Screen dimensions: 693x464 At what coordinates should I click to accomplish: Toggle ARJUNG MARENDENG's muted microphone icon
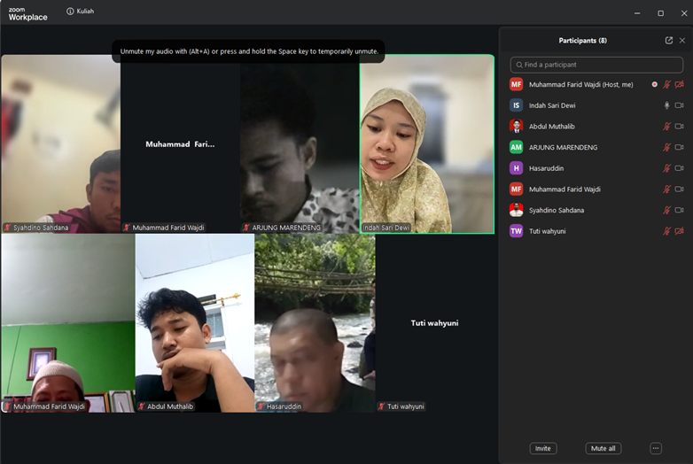click(666, 147)
